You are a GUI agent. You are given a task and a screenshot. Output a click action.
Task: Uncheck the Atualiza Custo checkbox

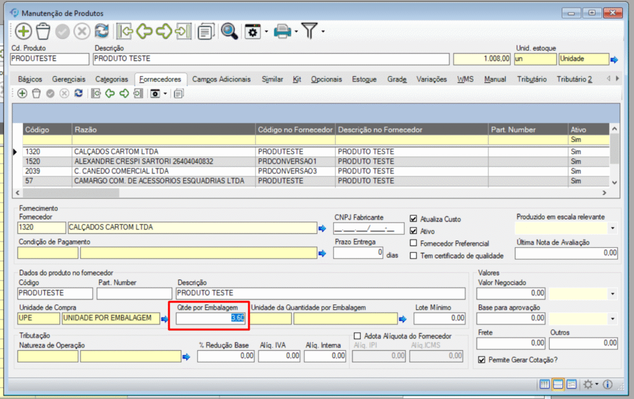(414, 219)
